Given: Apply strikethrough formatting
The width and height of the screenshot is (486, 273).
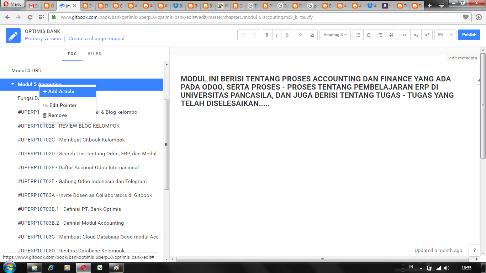Looking at the screenshot, I should pos(287,35).
